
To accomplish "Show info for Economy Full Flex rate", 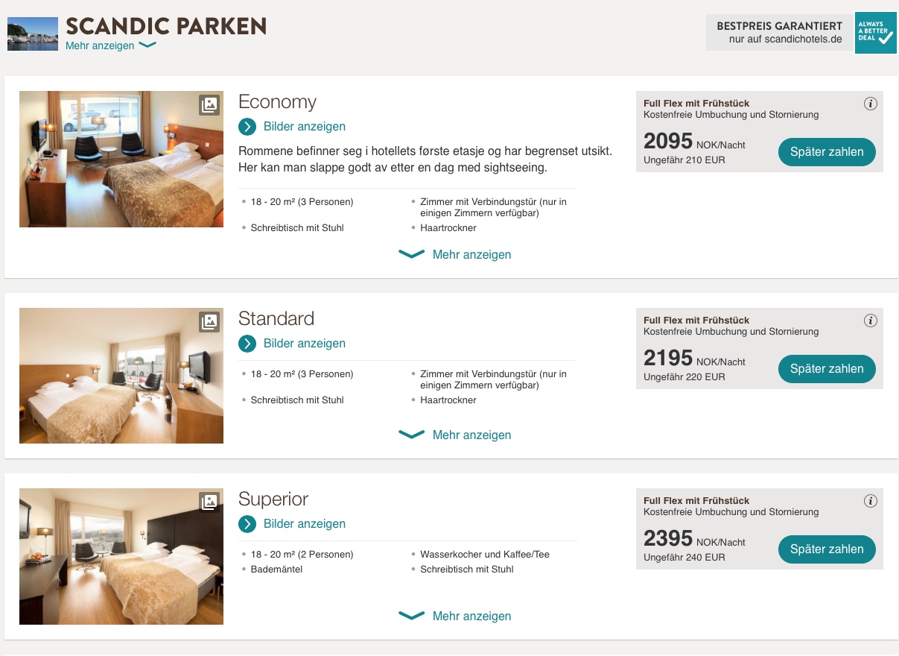I will [871, 104].
